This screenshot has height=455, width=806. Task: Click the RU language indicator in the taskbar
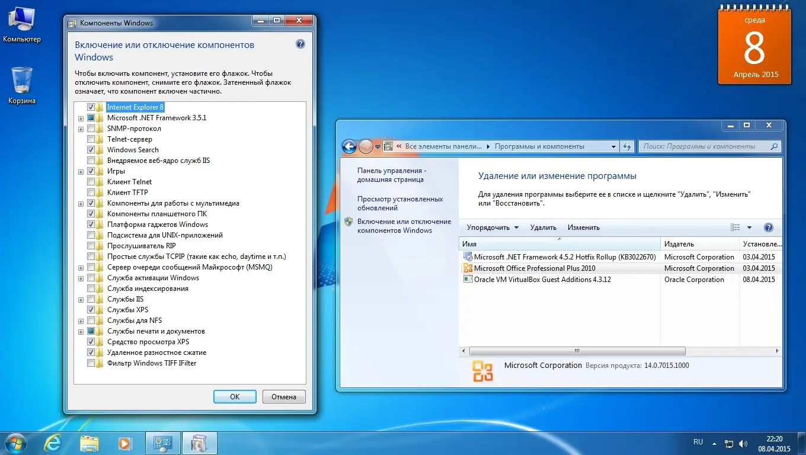[698, 442]
